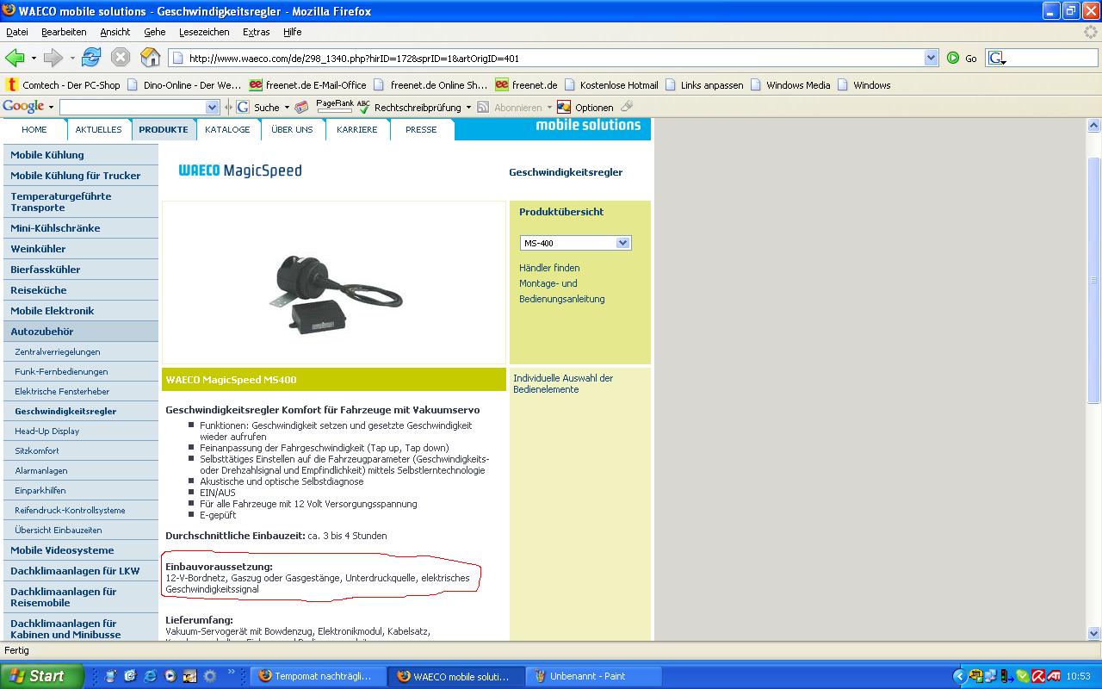
Task: Click the Stop loading icon
Action: (x=121, y=58)
